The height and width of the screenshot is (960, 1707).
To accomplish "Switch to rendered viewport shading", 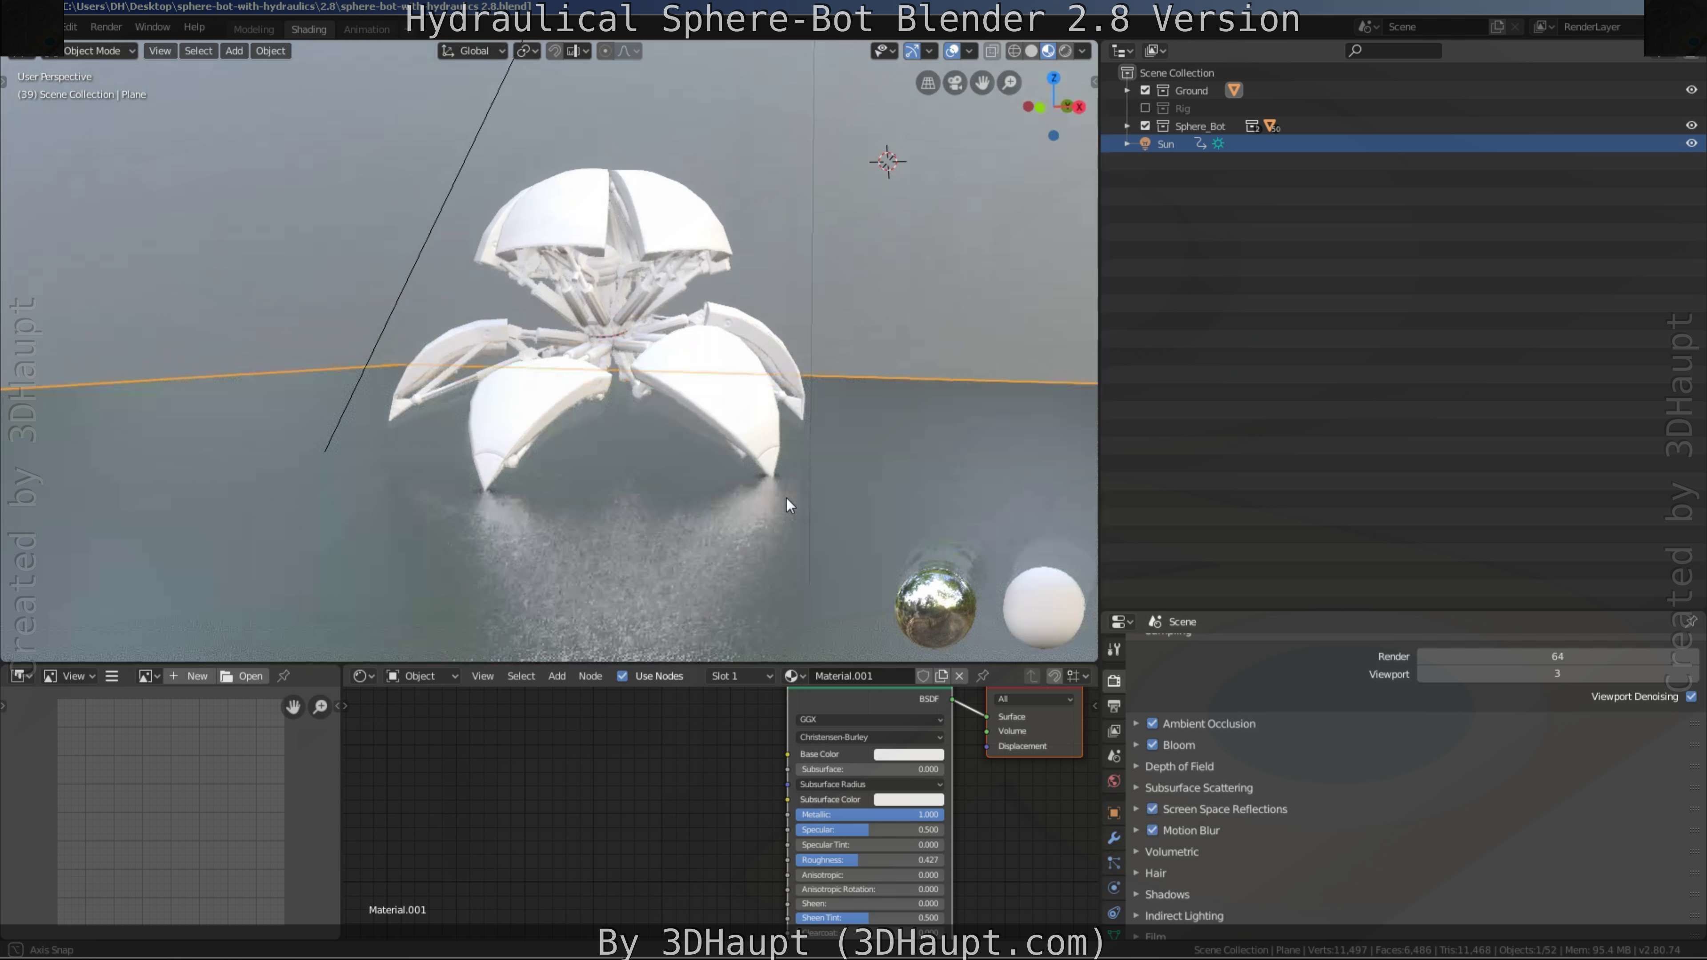I will tap(1066, 51).
